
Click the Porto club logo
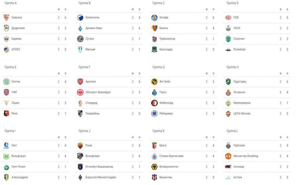tap(154, 92)
